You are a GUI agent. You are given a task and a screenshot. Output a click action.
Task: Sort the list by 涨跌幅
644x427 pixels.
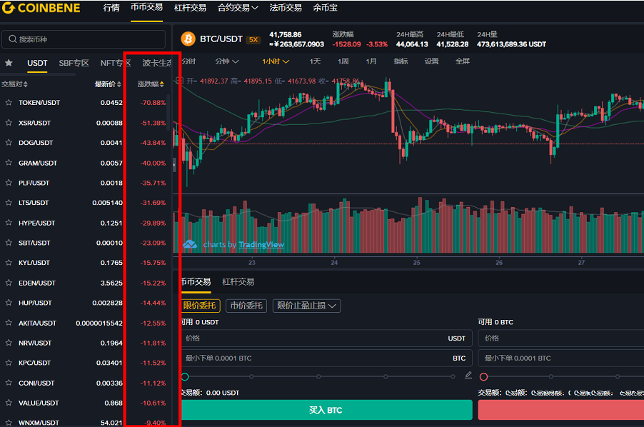pos(151,84)
